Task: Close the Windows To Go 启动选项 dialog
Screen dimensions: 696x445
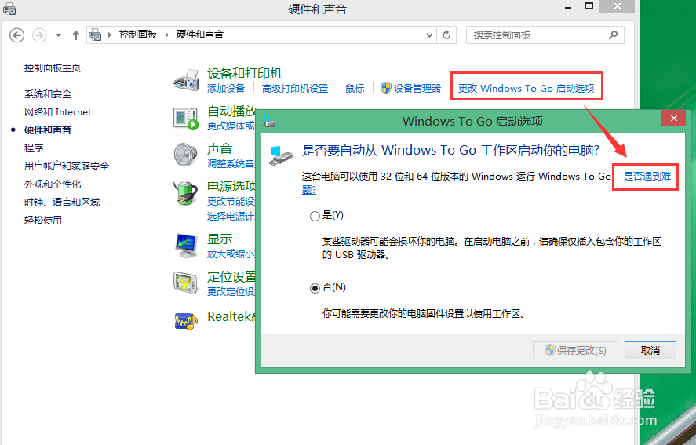Action: pos(673,119)
